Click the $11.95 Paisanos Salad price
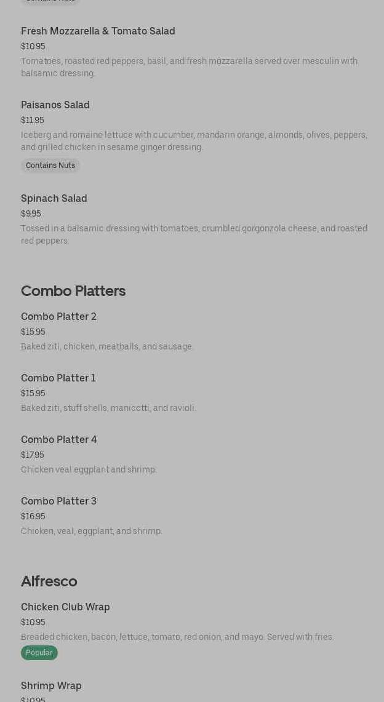Viewport: 384px width, 702px height. tap(33, 121)
